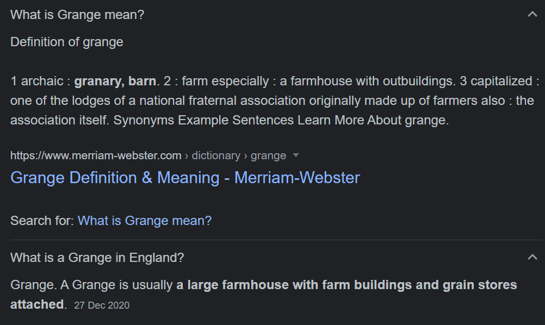
Task: Click the "Search for:" label
Action: (x=42, y=221)
